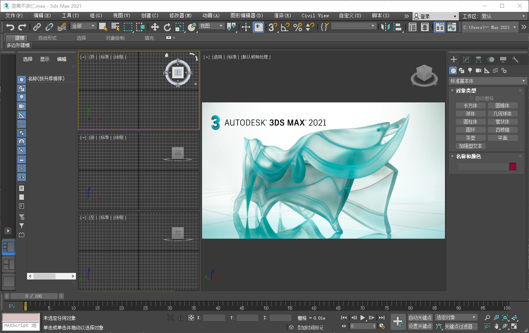Enable the 自动栅格 checkbox
Viewport: 529px width, 333px height.
click(x=471, y=98)
